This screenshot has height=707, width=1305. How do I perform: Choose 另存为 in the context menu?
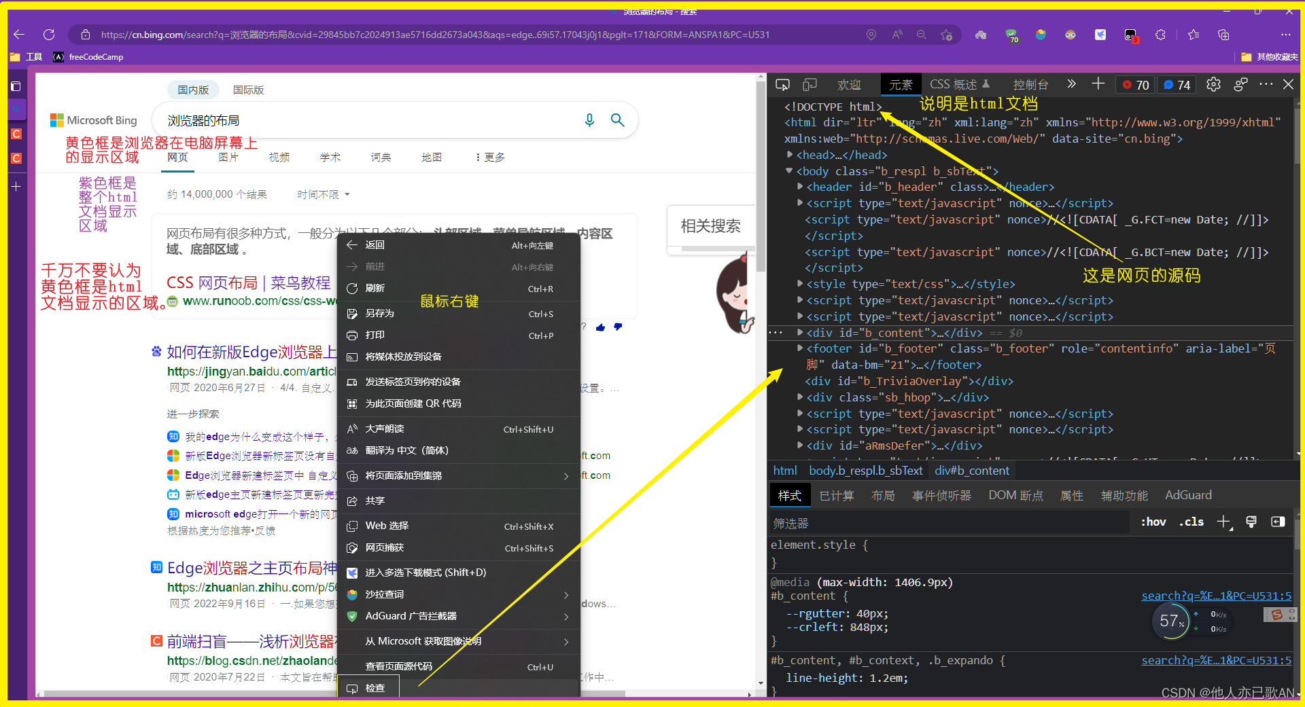pyautogui.click(x=459, y=314)
